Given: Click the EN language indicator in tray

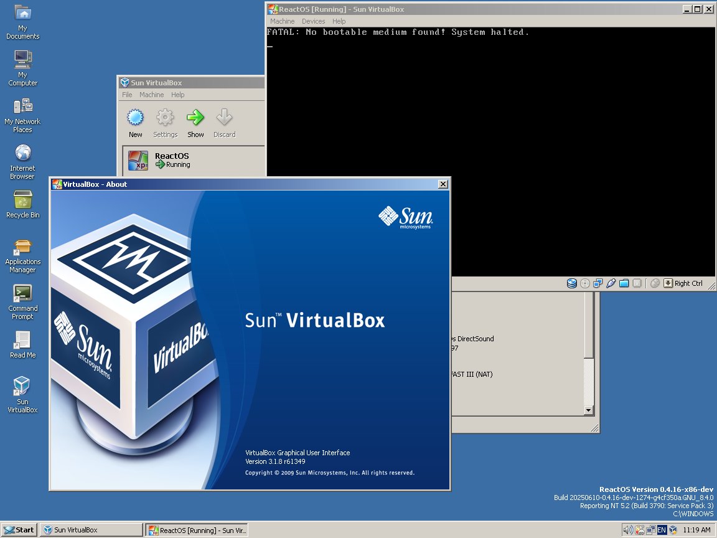Looking at the screenshot, I should (661, 530).
